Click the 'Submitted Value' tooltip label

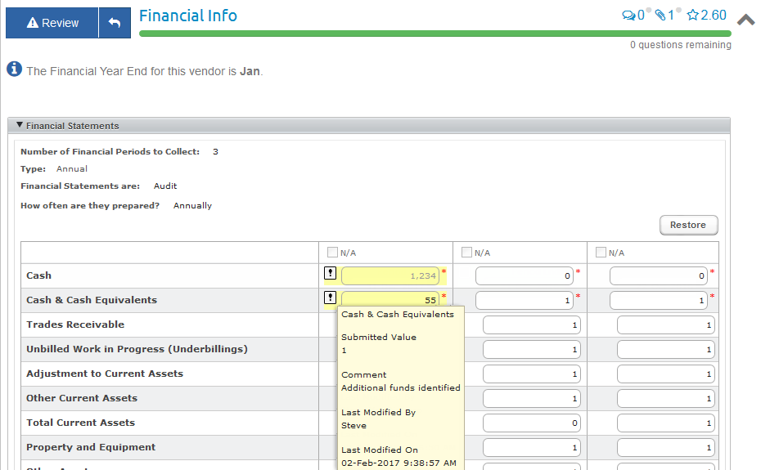(x=379, y=337)
